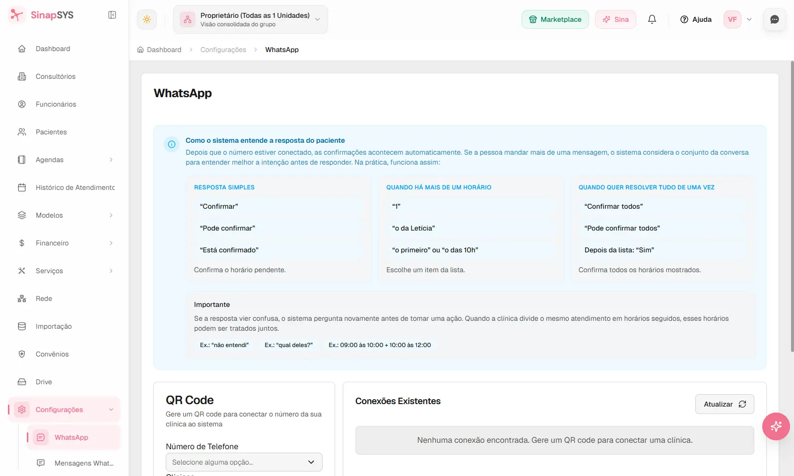Click the SinapSYS logo icon
794x476 pixels.
click(17, 15)
